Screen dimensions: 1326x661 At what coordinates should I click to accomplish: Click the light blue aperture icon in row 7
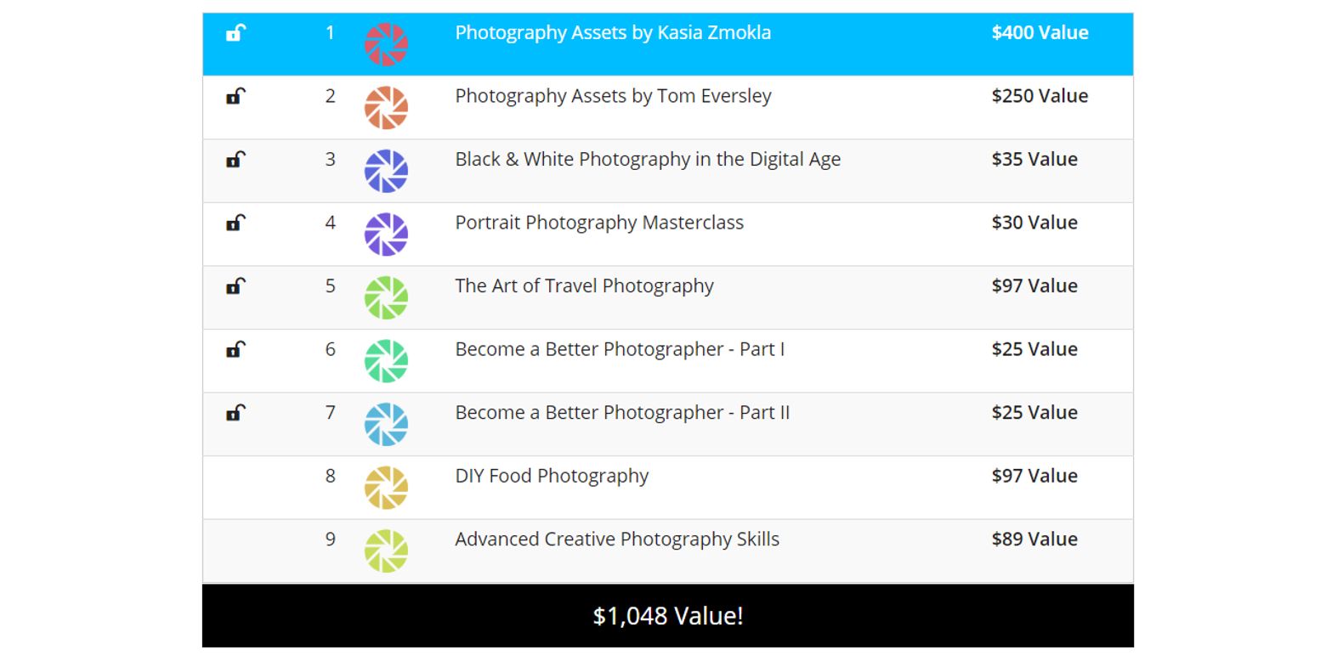click(x=386, y=424)
